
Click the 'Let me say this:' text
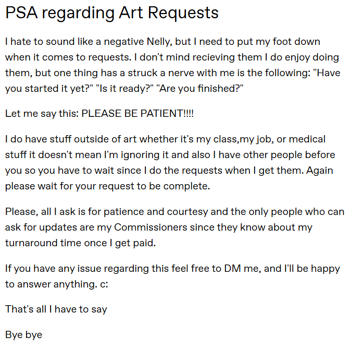pos(42,113)
